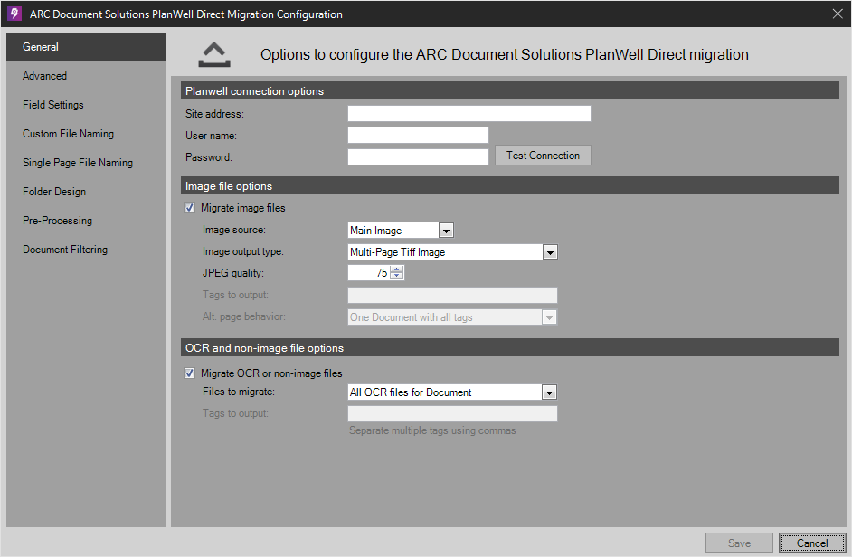The width and height of the screenshot is (852, 557).
Task: Increase JPEG quality with up arrow
Action: coord(397,269)
